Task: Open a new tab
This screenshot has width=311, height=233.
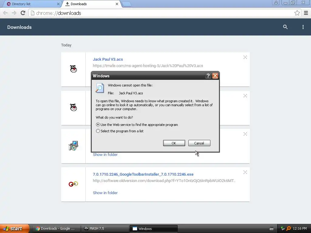Action: point(127,4)
